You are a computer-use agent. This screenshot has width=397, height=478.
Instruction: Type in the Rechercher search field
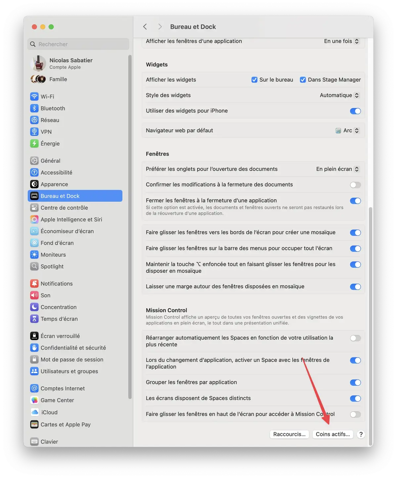point(78,44)
